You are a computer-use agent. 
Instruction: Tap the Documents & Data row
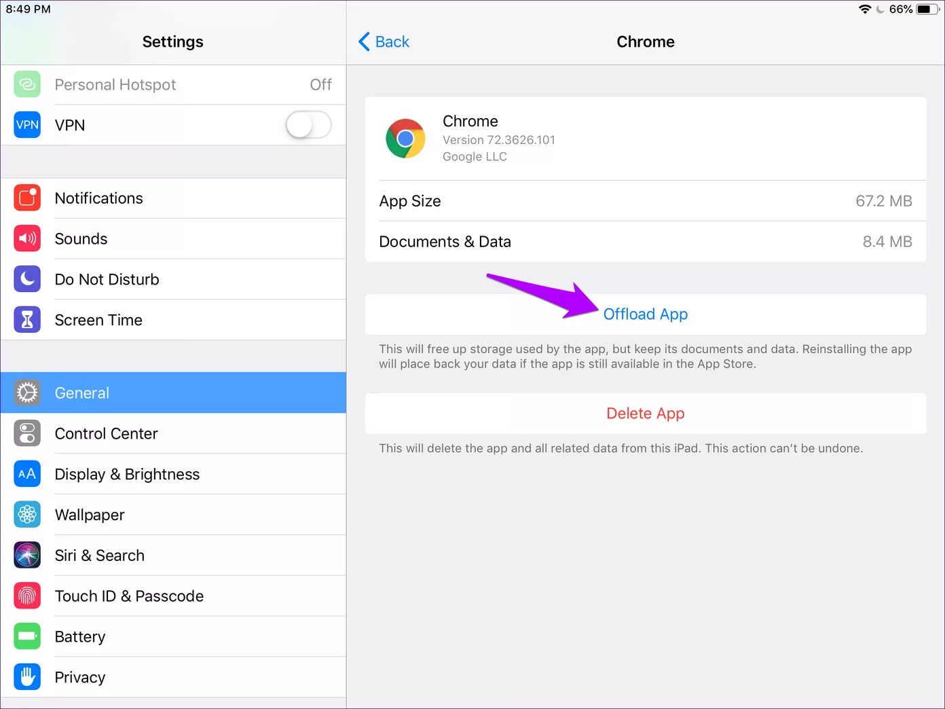pyautogui.click(x=646, y=242)
